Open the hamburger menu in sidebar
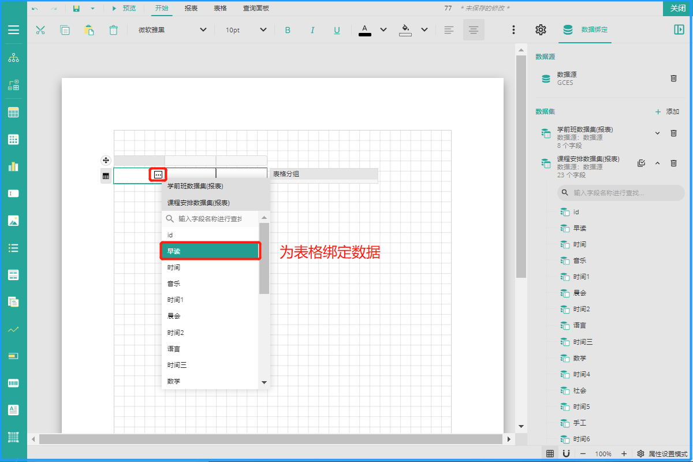The height and width of the screenshot is (462, 693). click(x=13, y=30)
